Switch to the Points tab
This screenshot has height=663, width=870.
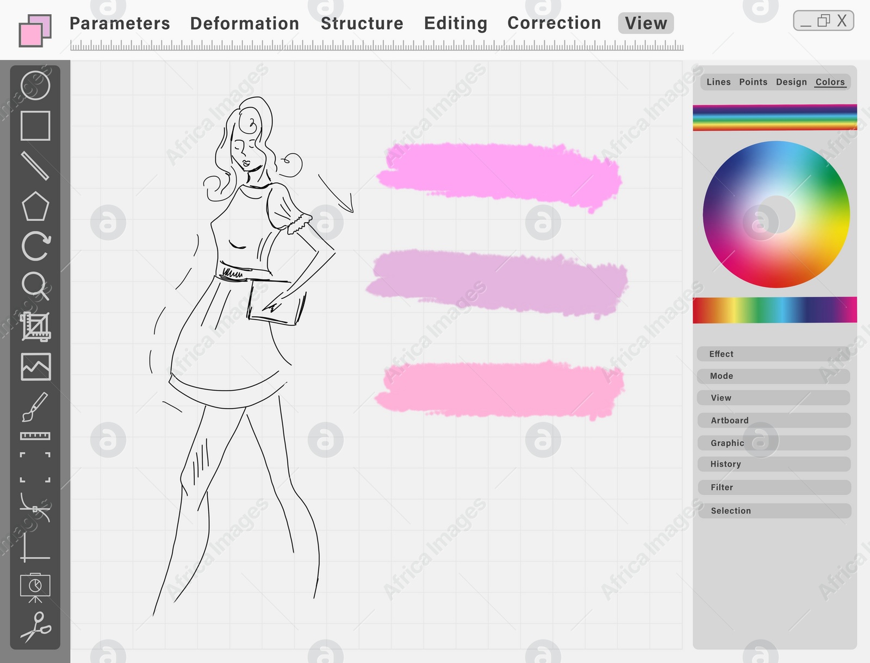point(753,82)
